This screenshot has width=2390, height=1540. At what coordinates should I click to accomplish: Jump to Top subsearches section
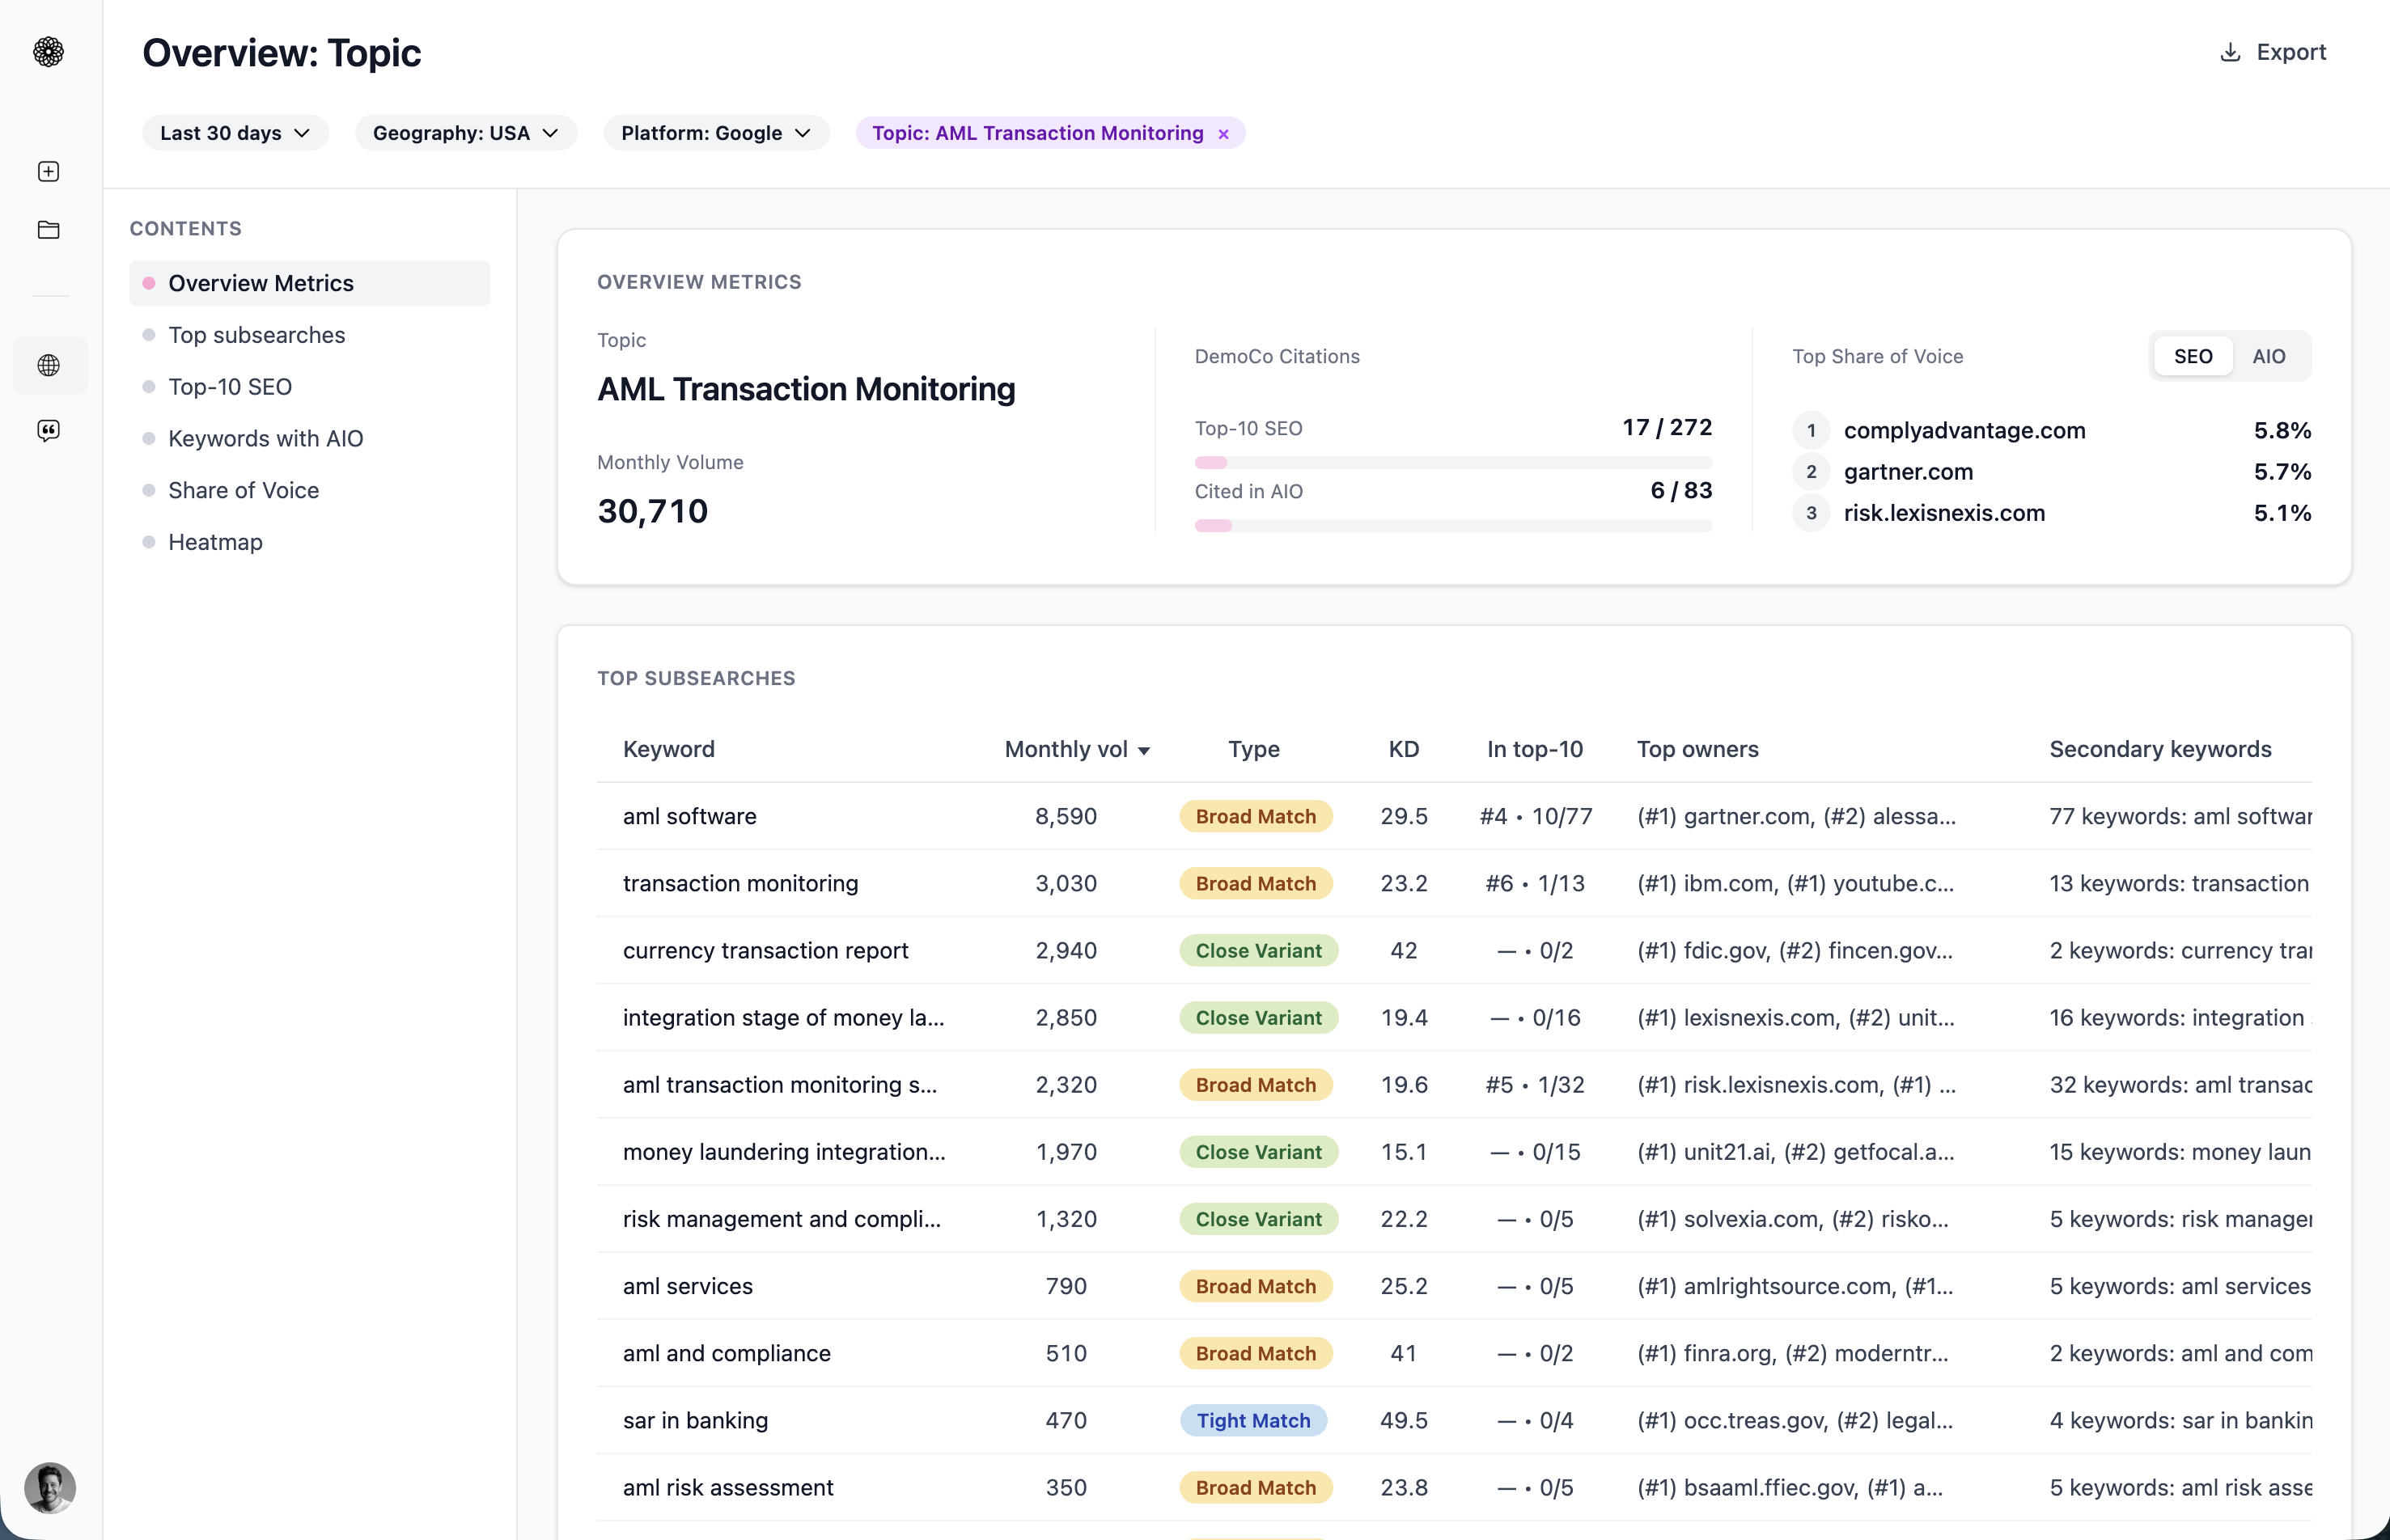click(x=256, y=335)
